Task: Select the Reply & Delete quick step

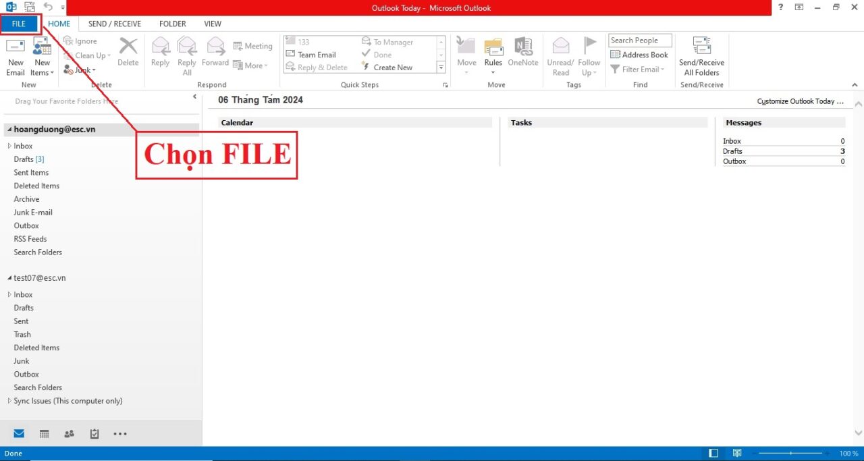Action: pos(317,67)
